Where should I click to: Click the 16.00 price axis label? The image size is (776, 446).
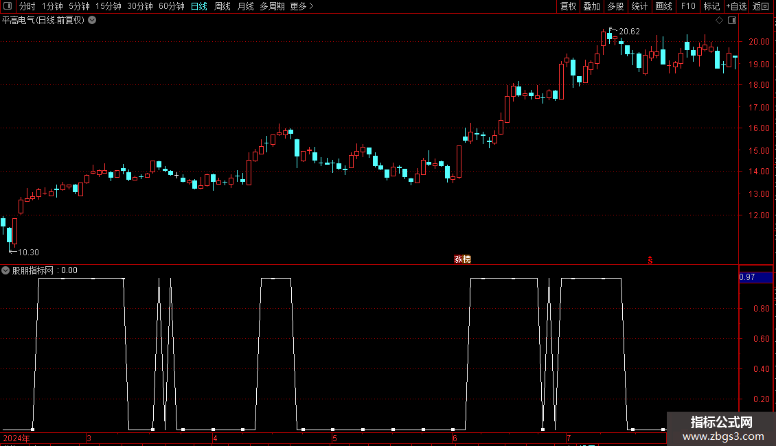pos(759,128)
